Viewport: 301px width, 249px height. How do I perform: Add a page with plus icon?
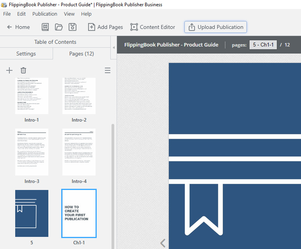(9, 70)
